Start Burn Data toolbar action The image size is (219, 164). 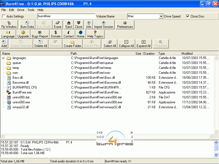click(27, 25)
